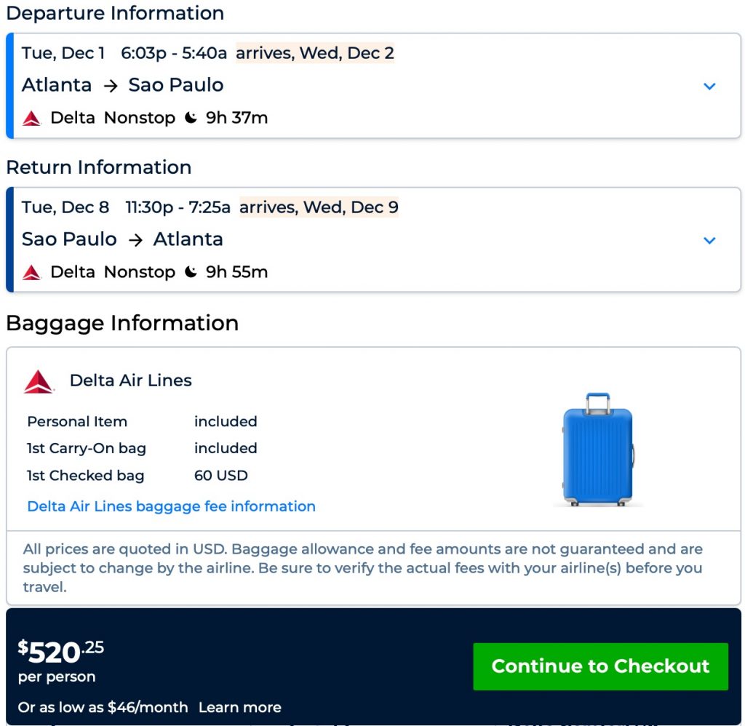Screen dimensions: 745x726
Task: Click the $520.25 per person price
Action: pos(61,653)
